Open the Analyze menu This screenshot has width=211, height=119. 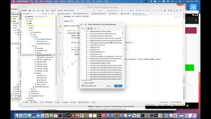(x=62, y=1)
